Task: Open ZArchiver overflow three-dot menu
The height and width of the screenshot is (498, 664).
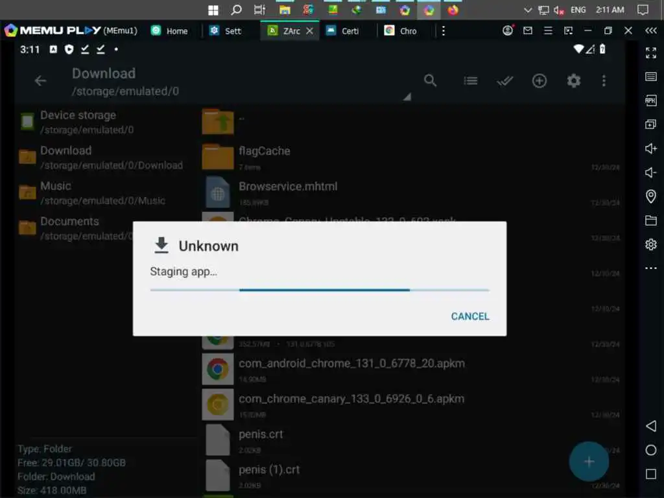Action: [x=604, y=80]
